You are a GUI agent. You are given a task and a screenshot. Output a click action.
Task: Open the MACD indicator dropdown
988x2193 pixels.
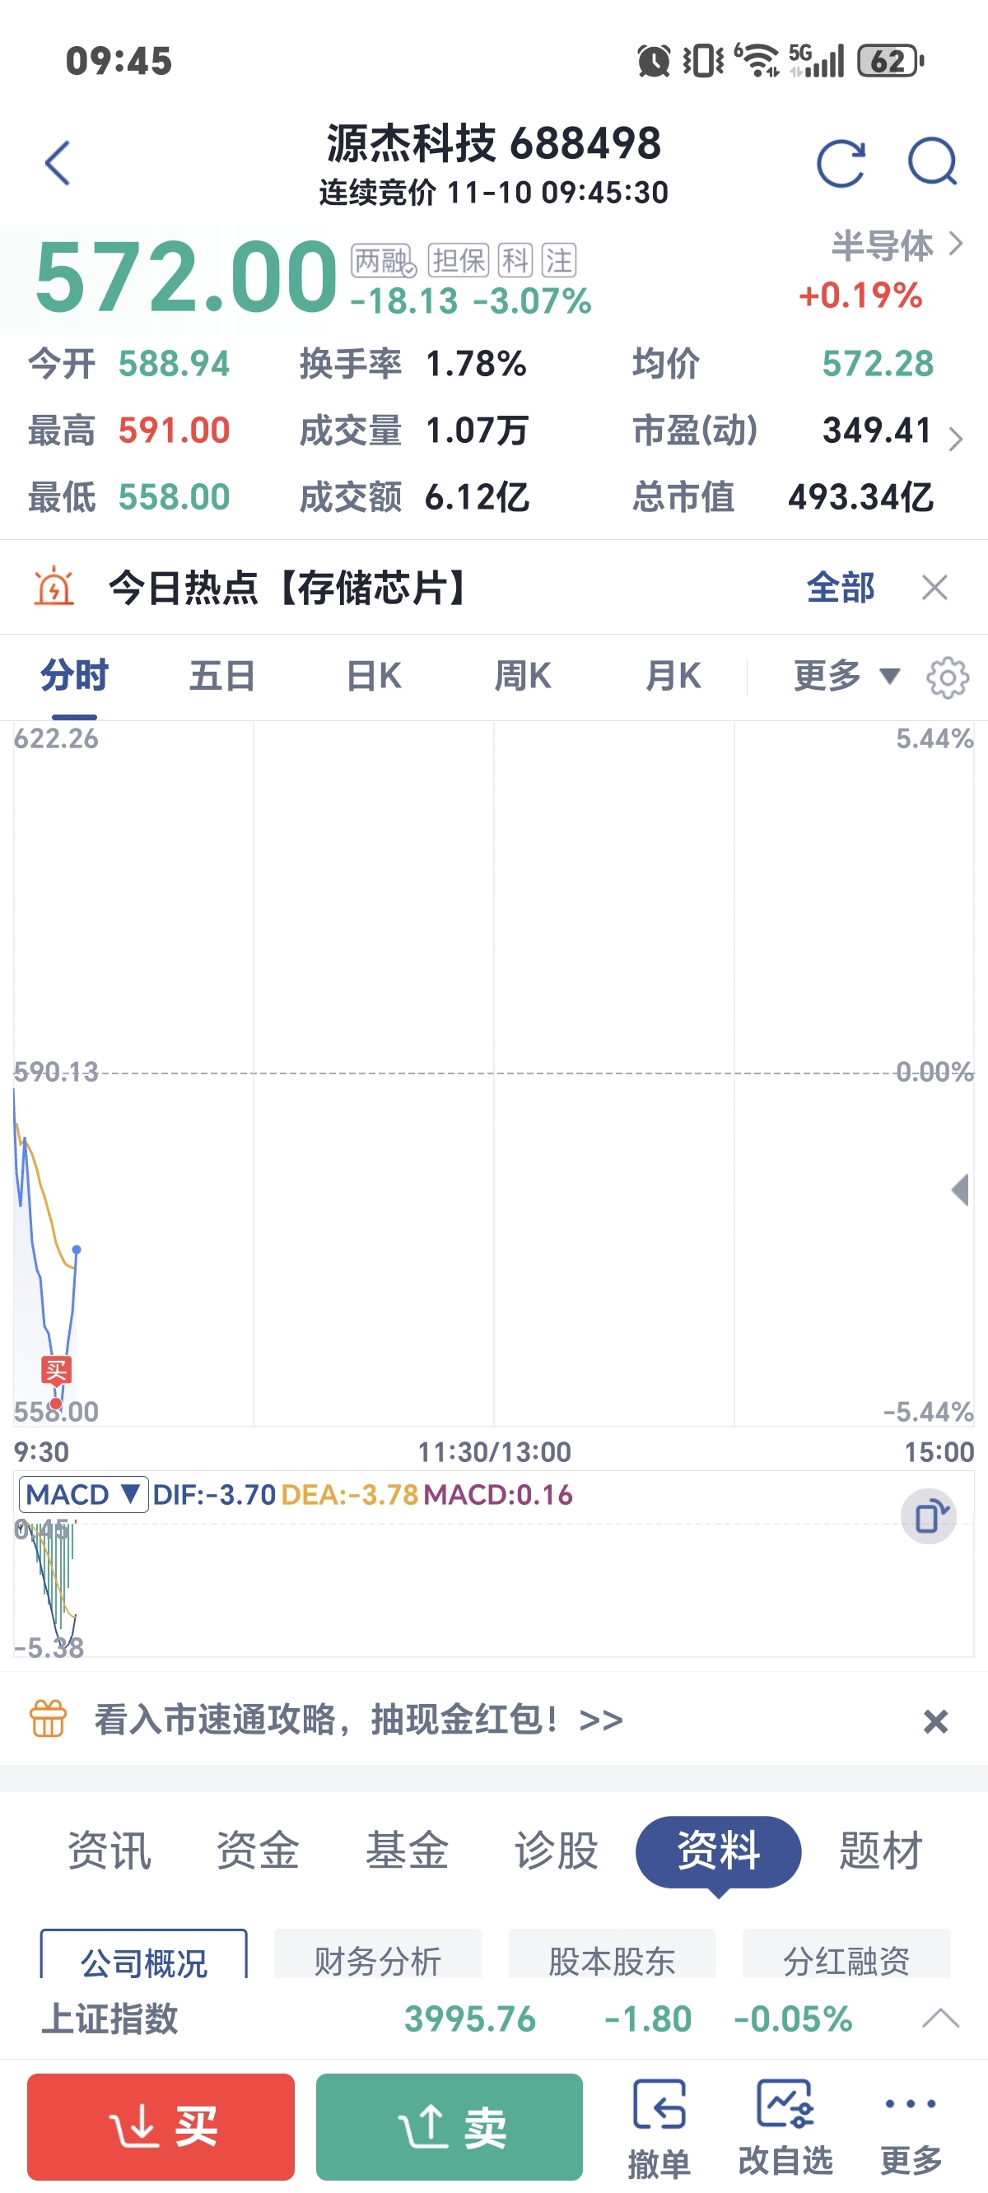pyautogui.click(x=83, y=1494)
